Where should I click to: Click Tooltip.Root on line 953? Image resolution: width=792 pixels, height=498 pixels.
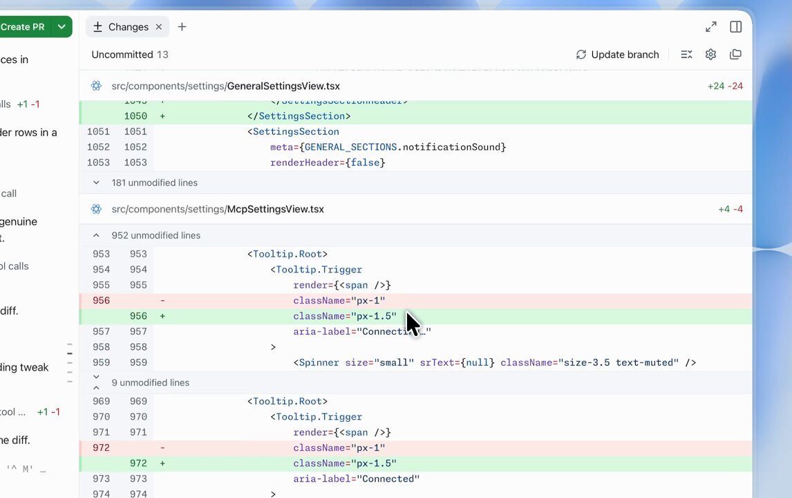pos(287,254)
